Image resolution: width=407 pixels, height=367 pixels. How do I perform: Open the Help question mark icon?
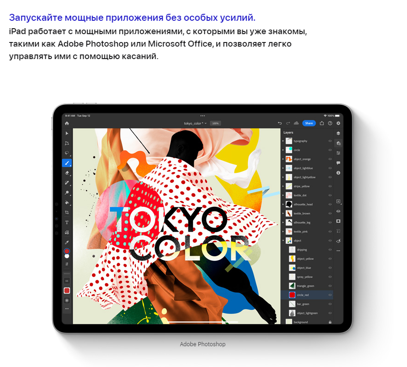click(330, 123)
